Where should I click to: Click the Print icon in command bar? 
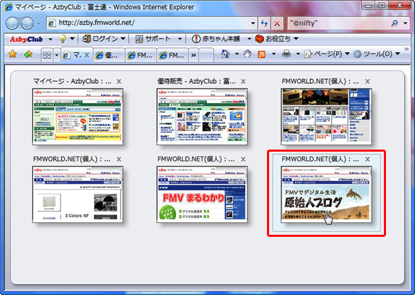coord(287,54)
